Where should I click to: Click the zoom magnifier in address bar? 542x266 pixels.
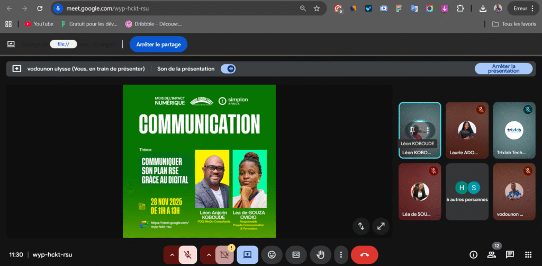point(303,8)
